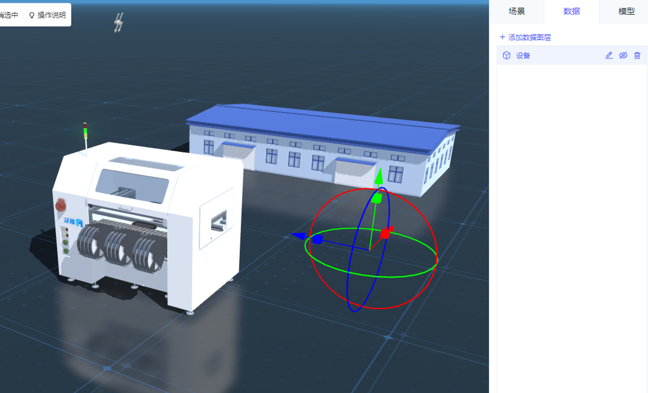Click the cube icon of 设备 layer
The image size is (648, 393).
click(x=507, y=55)
